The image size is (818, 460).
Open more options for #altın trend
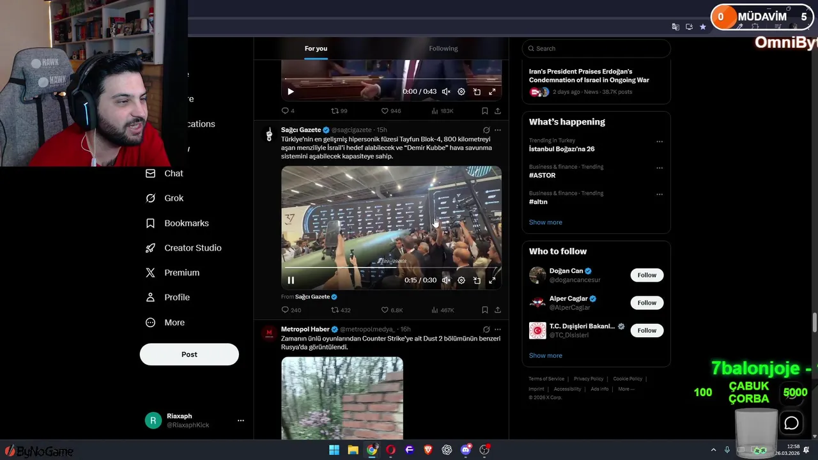click(660, 194)
